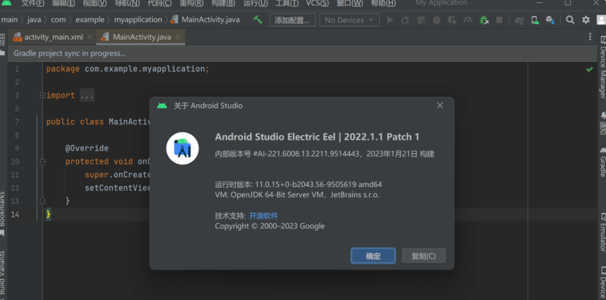The height and width of the screenshot is (300, 606).
Task: Open the 文件(F) menu
Action: [33, 3]
